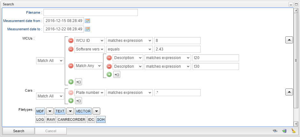Image resolution: width=300 pixels, height=137 pixels.
Task: Add a condition to the Cars group
Action: (x=71, y=101)
